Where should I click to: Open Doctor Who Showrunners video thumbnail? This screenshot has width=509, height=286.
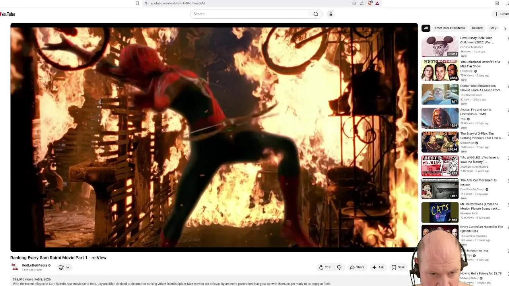pyautogui.click(x=440, y=94)
